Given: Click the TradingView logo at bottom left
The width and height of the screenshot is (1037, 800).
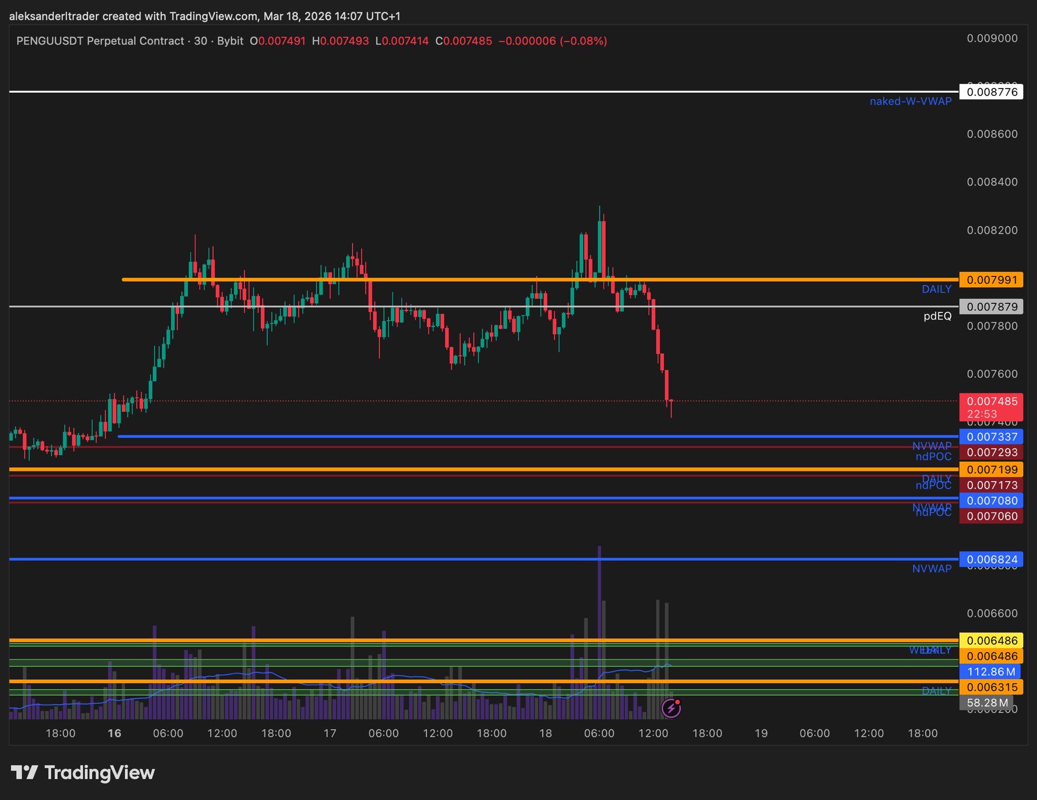Looking at the screenshot, I should point(83,773).
